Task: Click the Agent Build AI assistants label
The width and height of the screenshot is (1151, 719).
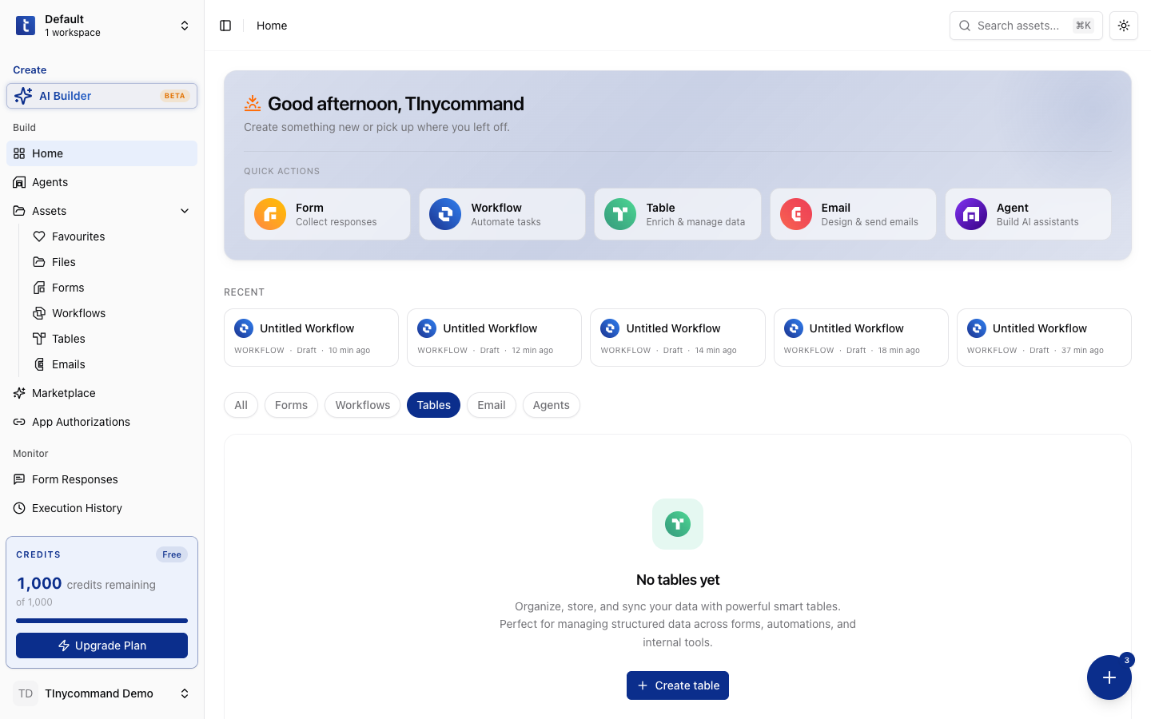Action: pos(1037,214)
